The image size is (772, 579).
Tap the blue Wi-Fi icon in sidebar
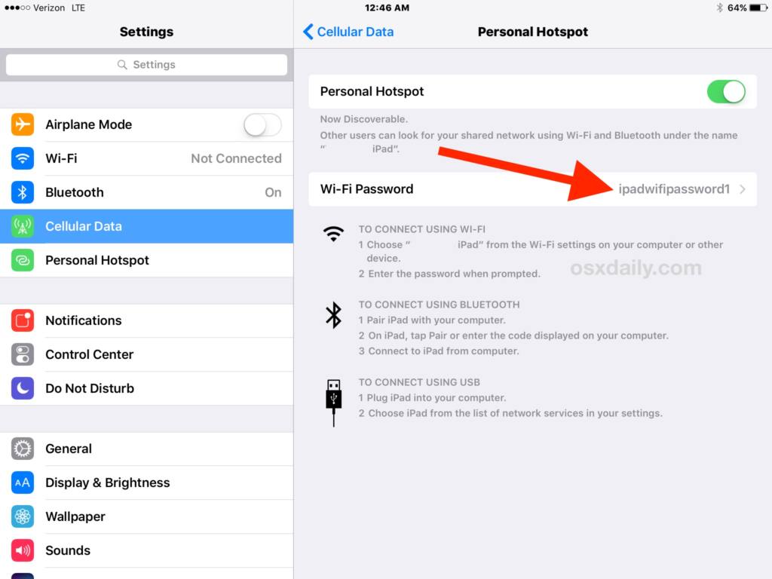pos(23,158)
